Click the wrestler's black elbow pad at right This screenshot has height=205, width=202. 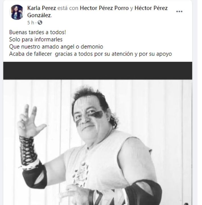click(x=143, y=192)
